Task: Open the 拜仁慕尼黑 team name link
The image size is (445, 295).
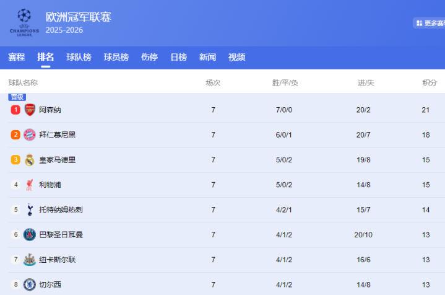Action: click(x=58, y=134)
